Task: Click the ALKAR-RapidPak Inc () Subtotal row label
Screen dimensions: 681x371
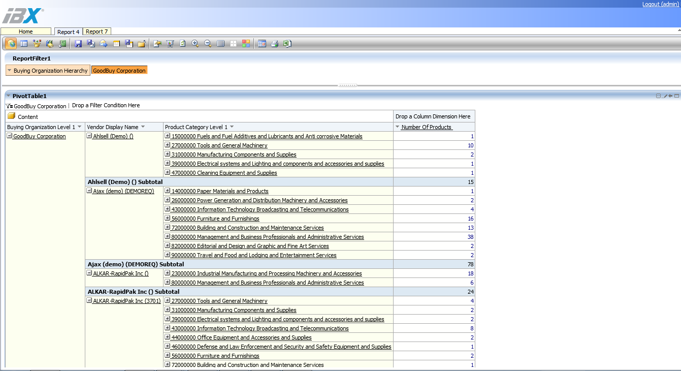Action: click(134, 292)
